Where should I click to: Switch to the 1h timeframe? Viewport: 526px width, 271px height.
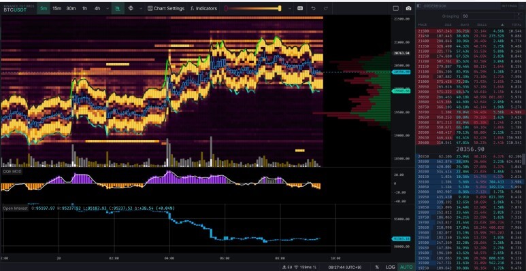click(84, 8)
